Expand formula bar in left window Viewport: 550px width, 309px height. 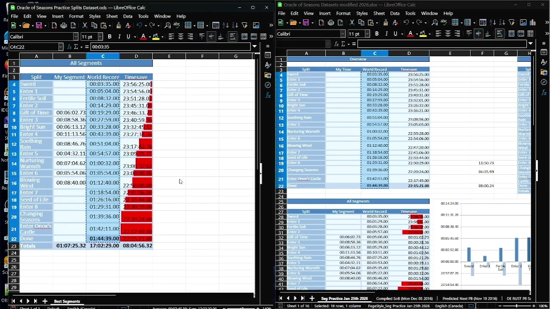(x=255, y=47)
